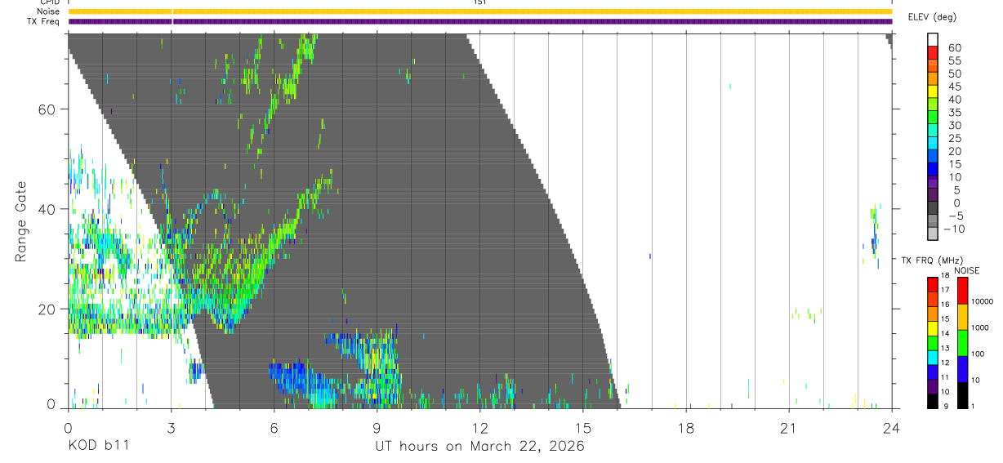The height and width of the screenshot is (463, 1003).
Task: Click the yellow swatch below 45 in the ELEV colorbar
Action: tap(934, 93)
